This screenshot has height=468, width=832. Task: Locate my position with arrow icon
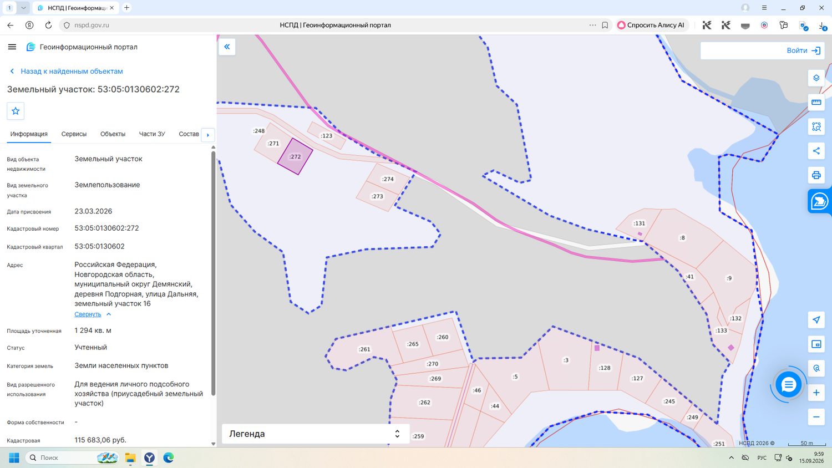pyautogui.click(x=816, y=320)
